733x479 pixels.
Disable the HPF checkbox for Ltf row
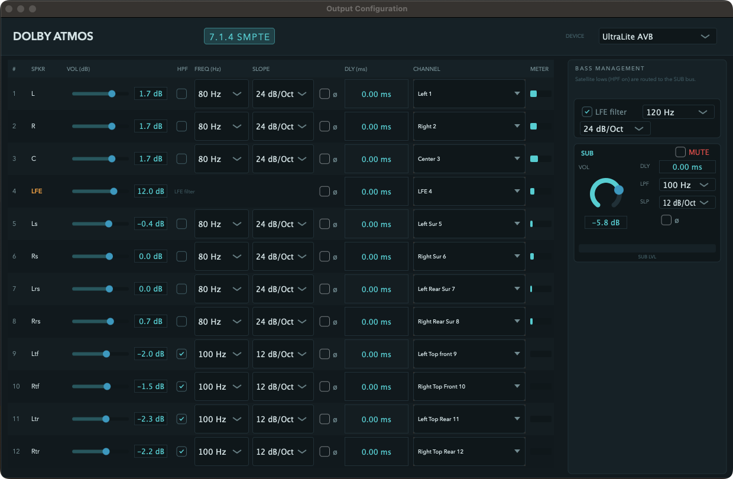coord(181,354)
